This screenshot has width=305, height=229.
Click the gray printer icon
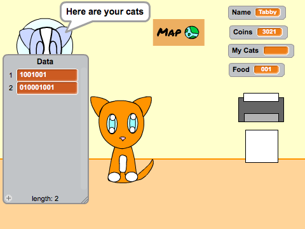(261, 108)
